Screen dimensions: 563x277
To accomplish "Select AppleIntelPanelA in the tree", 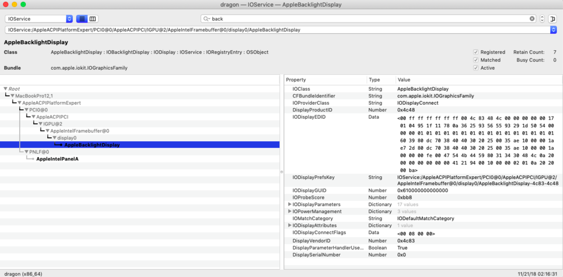I will click(57, 159).
